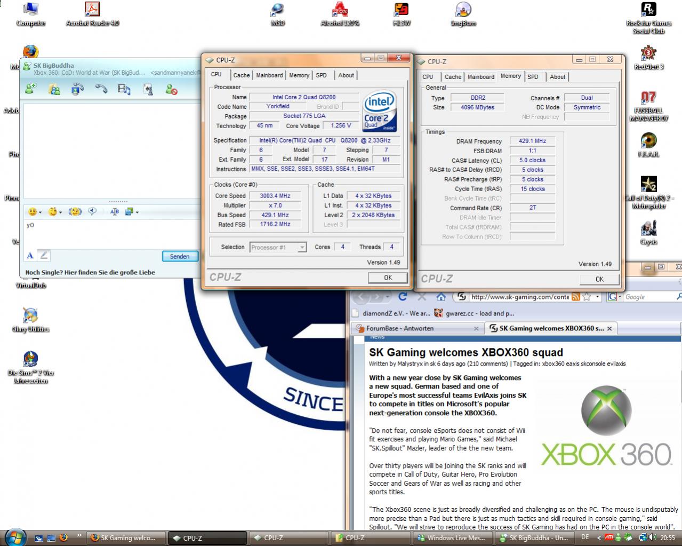Click the Firefox quick launch icon
Viewport: 682px width, 546px height.
63,537
